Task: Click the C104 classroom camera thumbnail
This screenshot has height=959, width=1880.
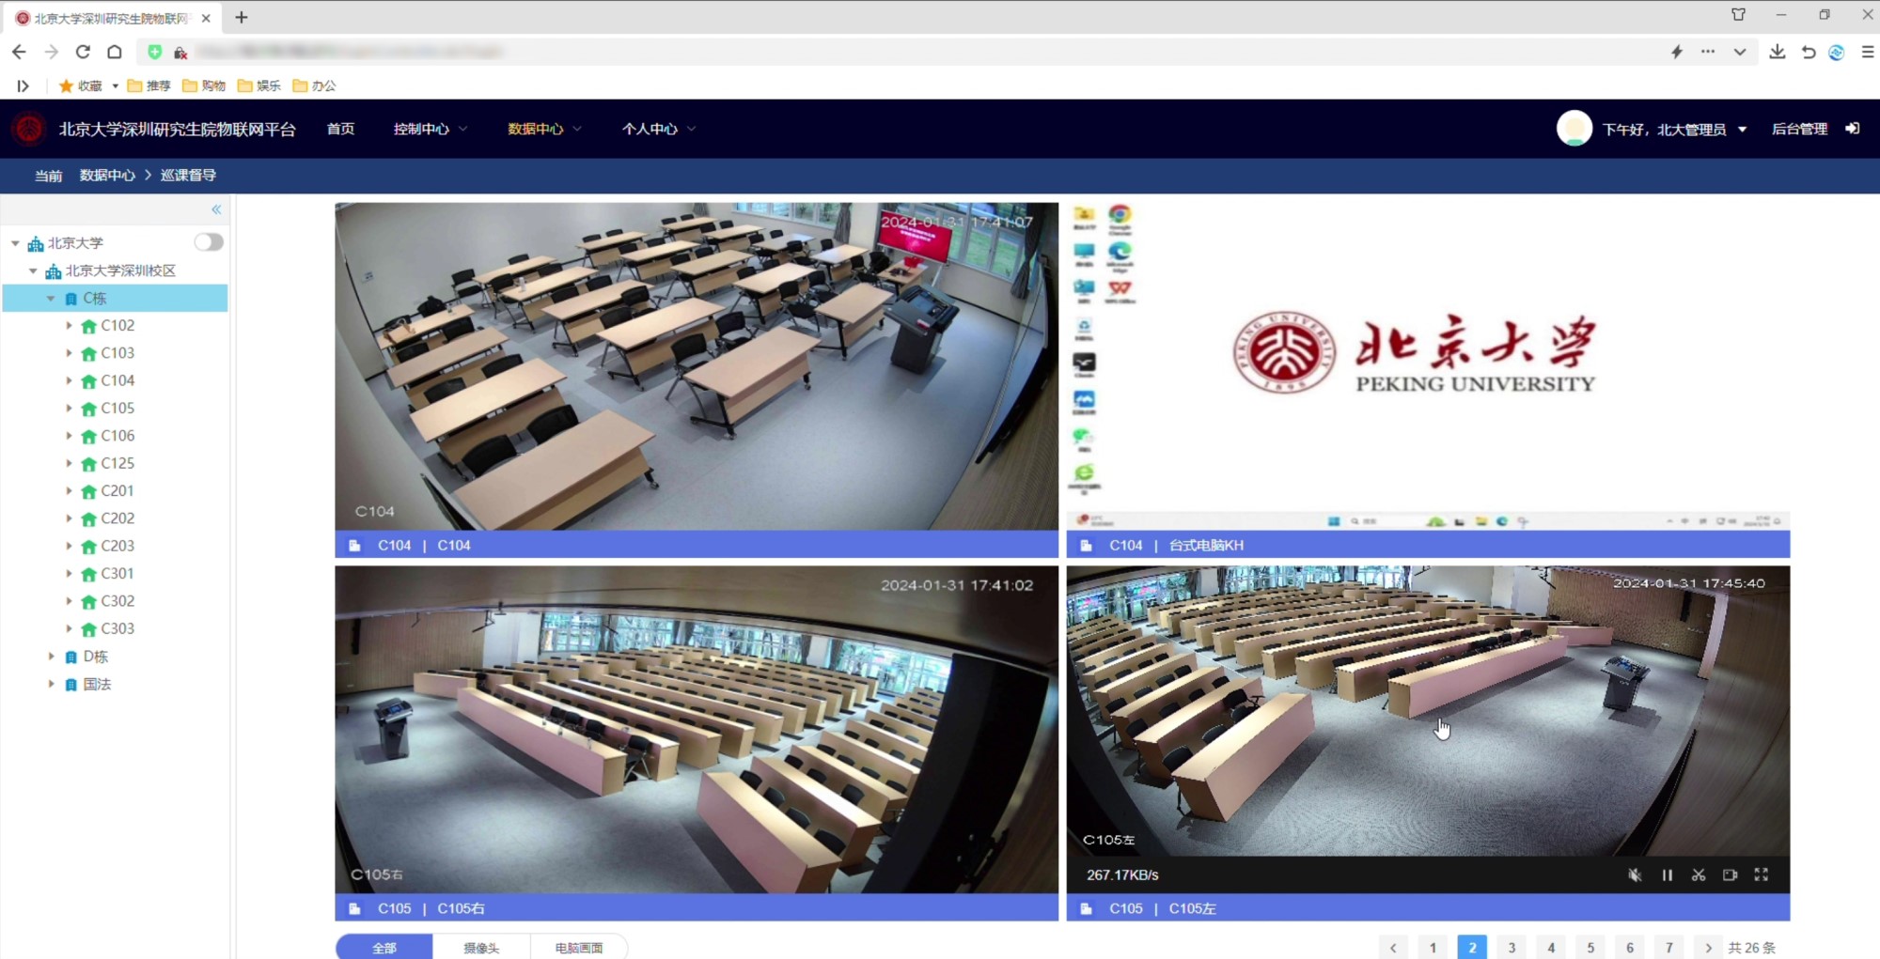Action: pyautogui.click(x=696, y=366)
